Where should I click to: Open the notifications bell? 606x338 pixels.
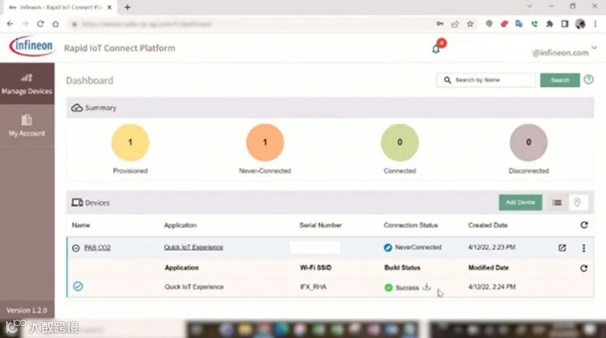point(436,49)
